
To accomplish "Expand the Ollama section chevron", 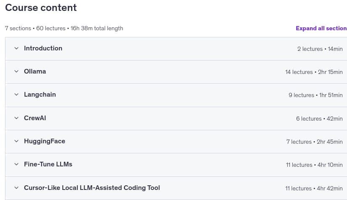I will point(16,71).
